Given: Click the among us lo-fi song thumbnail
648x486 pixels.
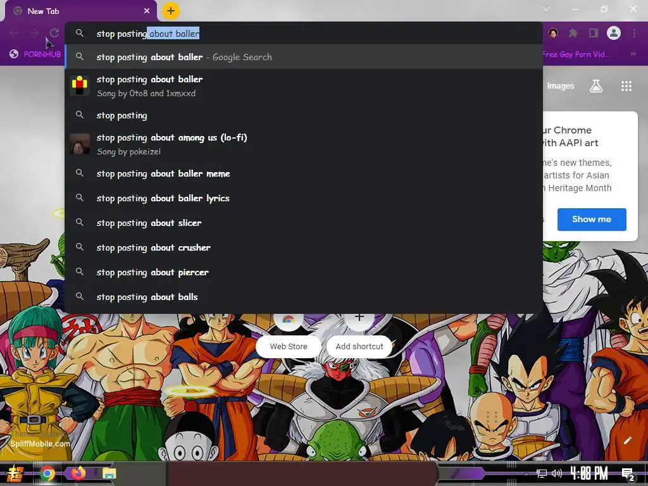Looking at the screenshot, I should (80, 144).
